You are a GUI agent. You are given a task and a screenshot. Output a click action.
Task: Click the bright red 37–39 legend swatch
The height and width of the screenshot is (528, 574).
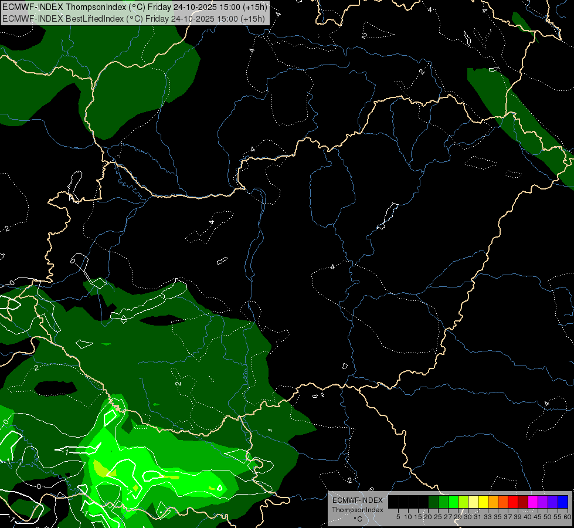coord(513,502)
